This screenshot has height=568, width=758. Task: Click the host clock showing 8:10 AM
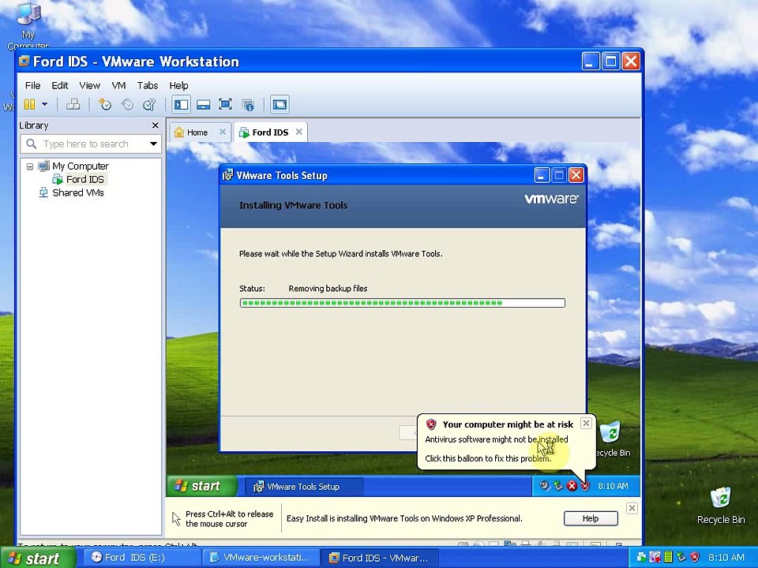[x=726, y=558]
